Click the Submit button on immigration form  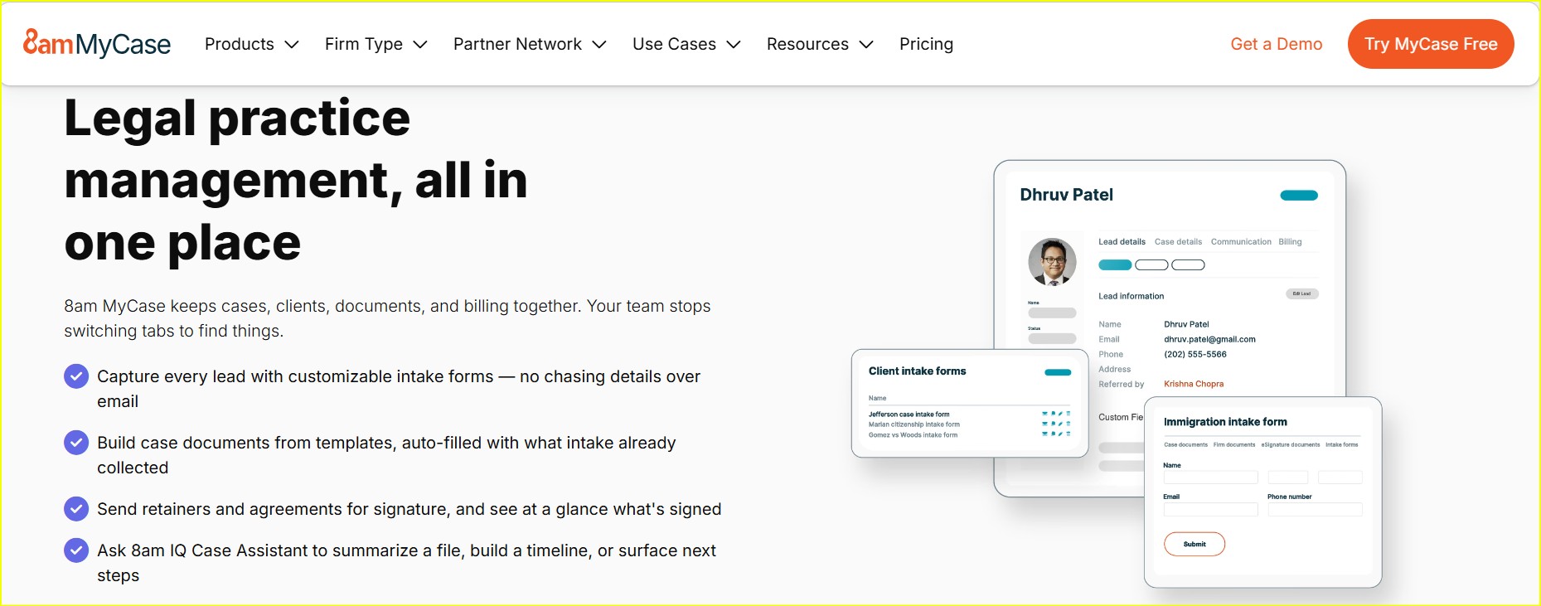(x=1195, y=544)
